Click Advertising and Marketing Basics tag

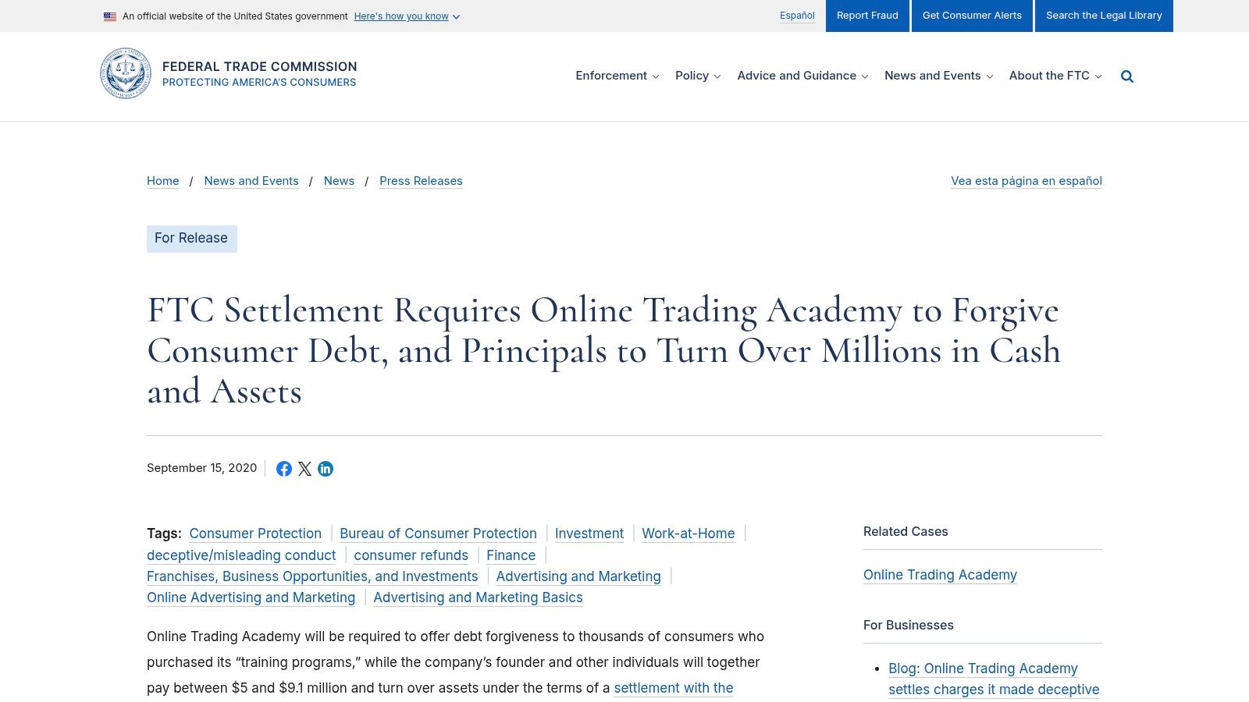click(x=478, y=597)
